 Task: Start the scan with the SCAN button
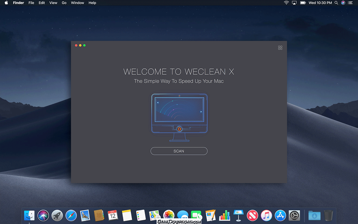[x=179, y=151]
